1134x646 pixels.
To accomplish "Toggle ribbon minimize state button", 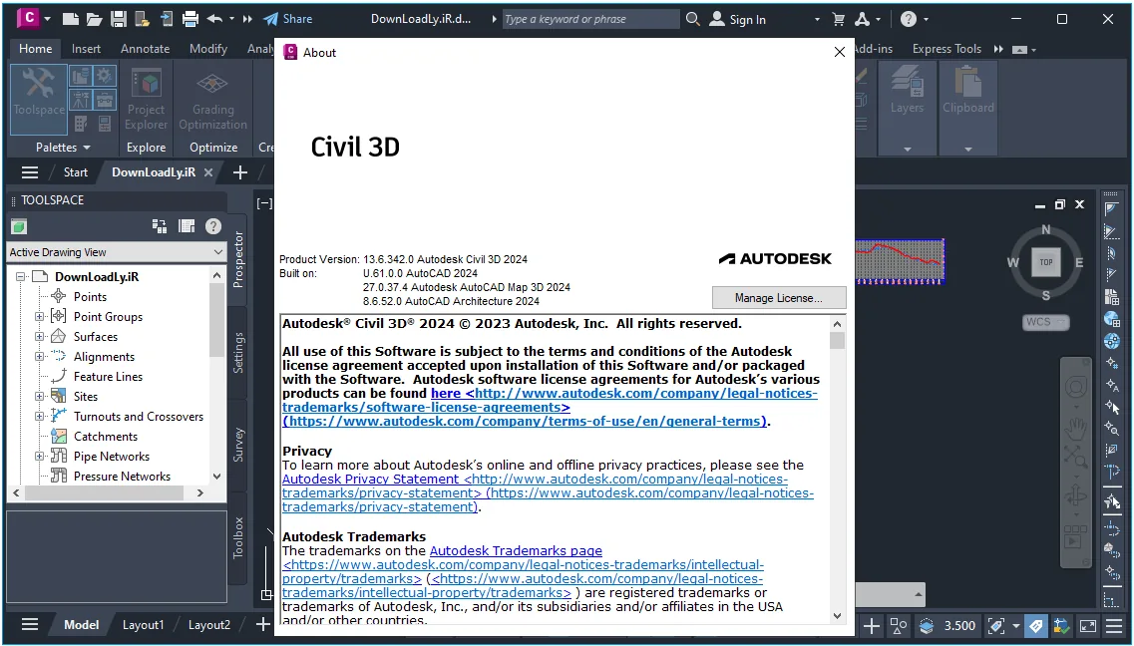I will [x=1019, y=49].
